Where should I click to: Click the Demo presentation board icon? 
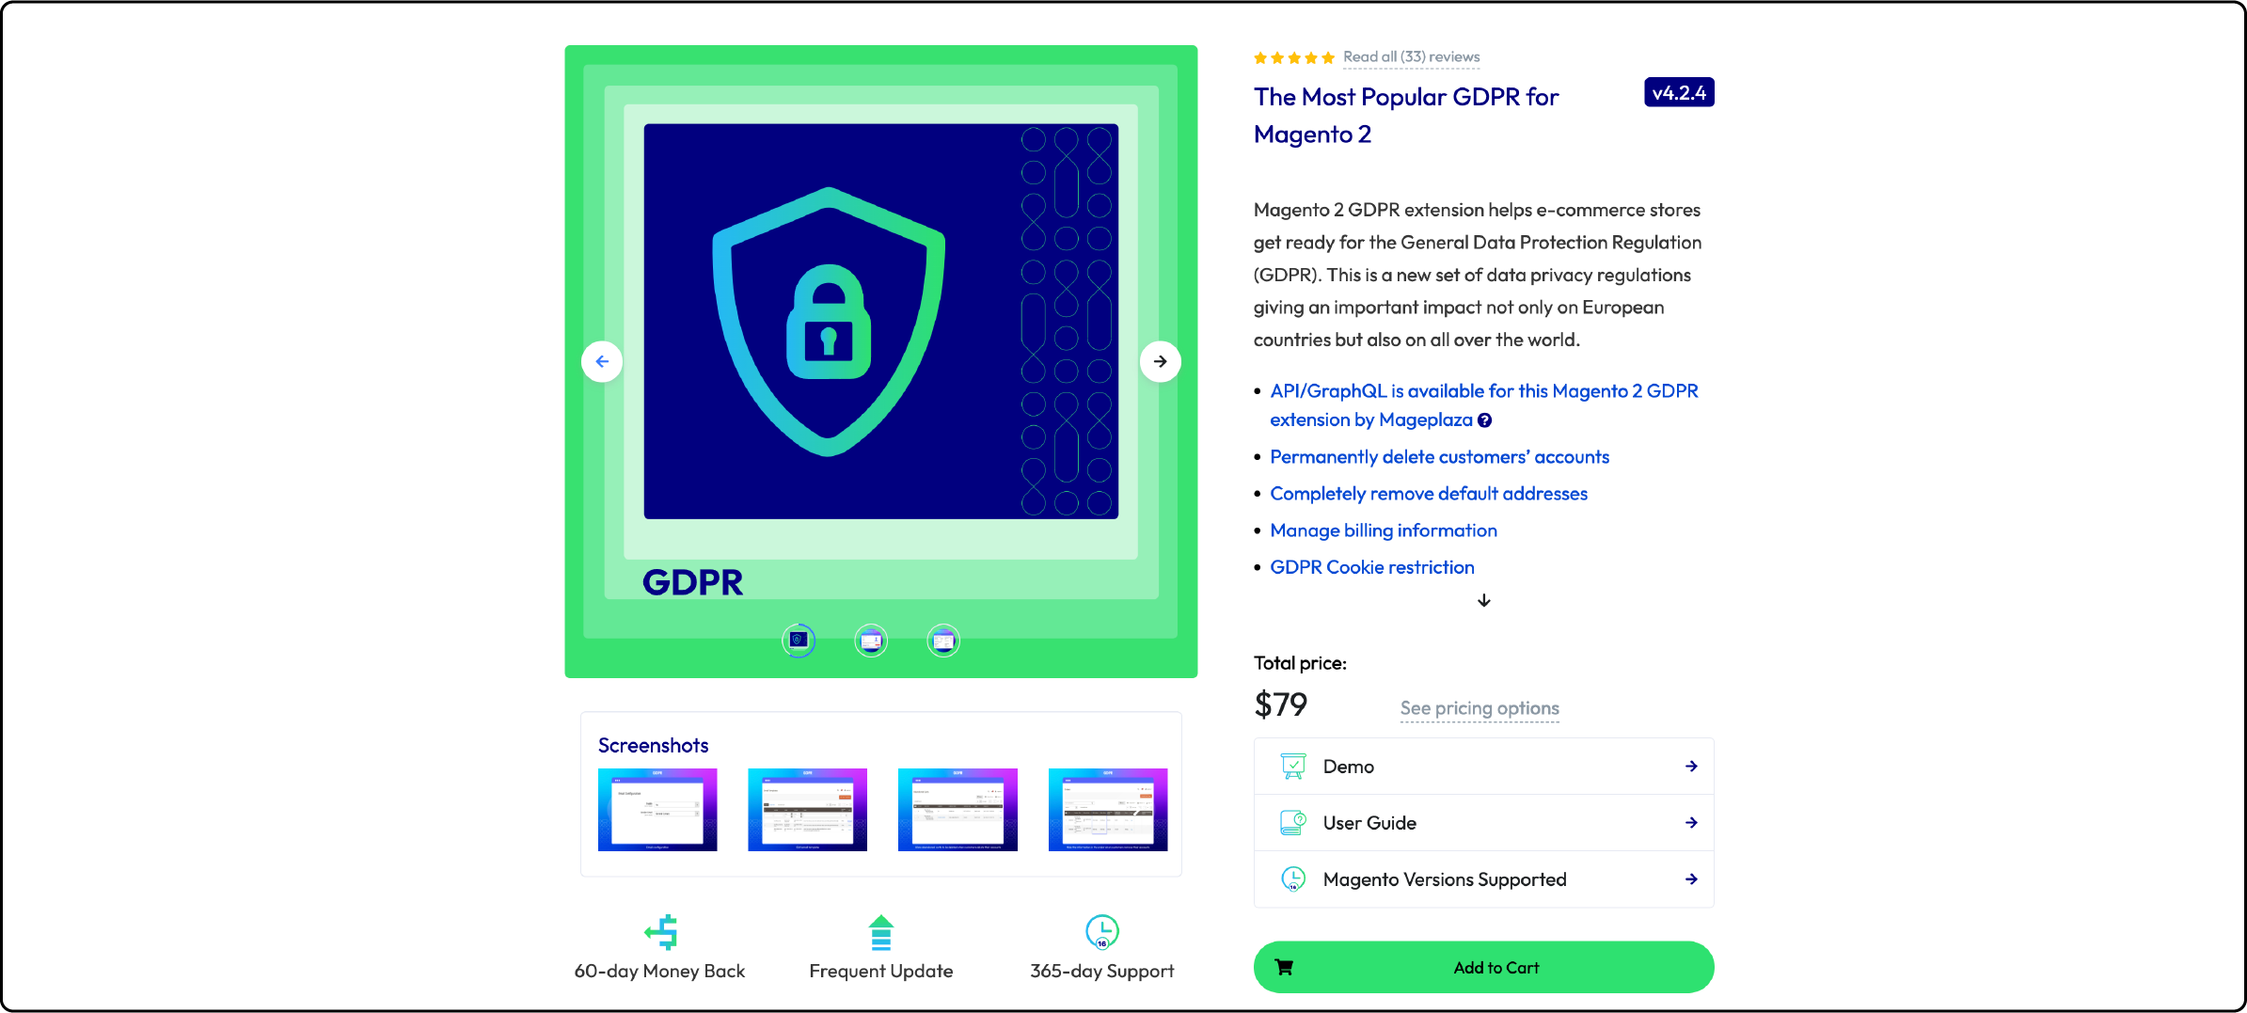click(1293, 767)
